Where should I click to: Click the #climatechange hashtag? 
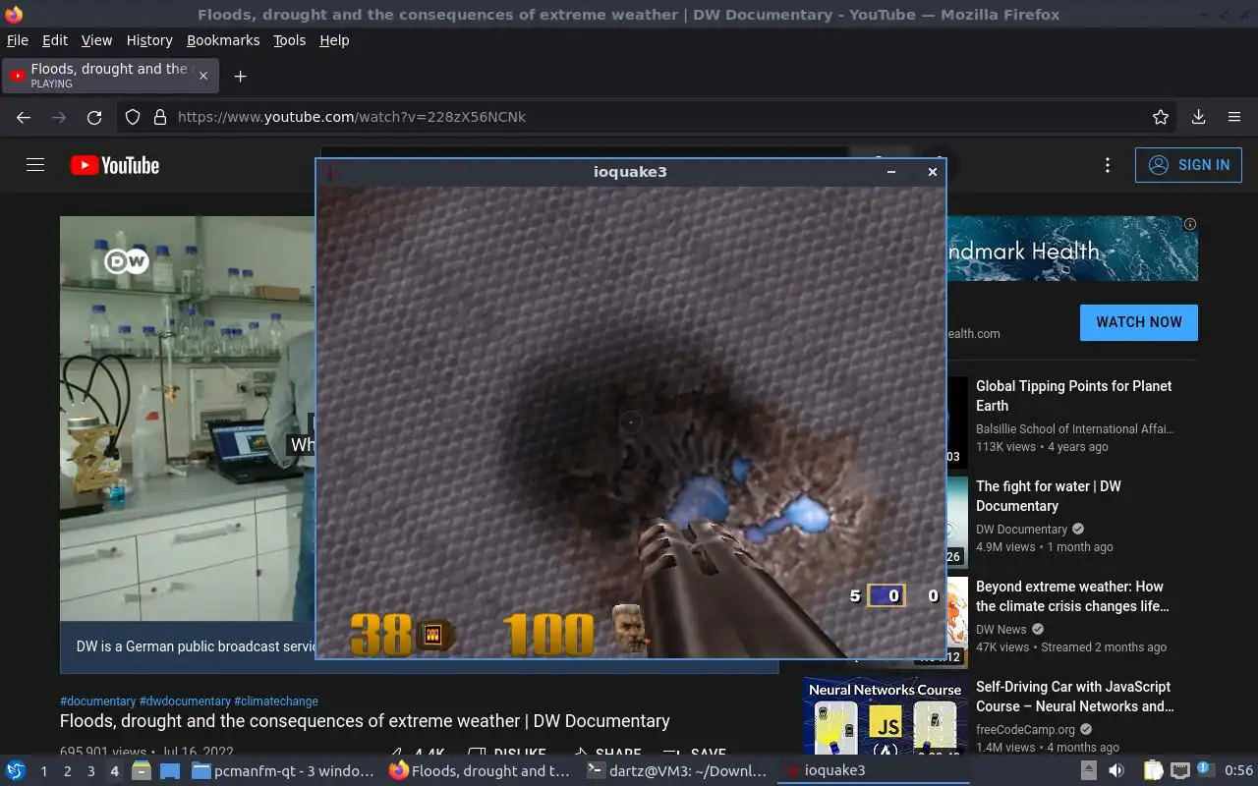pyautogui.click(x=276, y=702)
